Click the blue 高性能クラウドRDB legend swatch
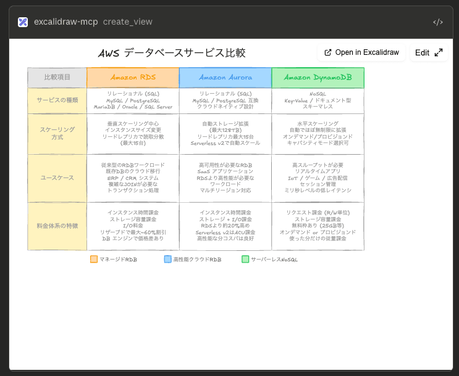Screen dimensions: 459x376 pyautogui.click(x=168, y=259)
